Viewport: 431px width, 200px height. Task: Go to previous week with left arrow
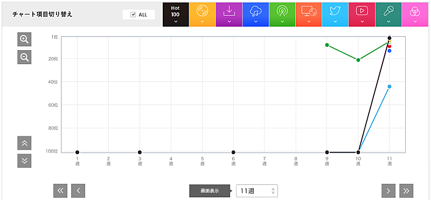click(x=78, y=191)
